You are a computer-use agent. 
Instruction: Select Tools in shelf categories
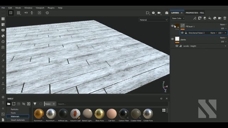click(x=13, y=113)
